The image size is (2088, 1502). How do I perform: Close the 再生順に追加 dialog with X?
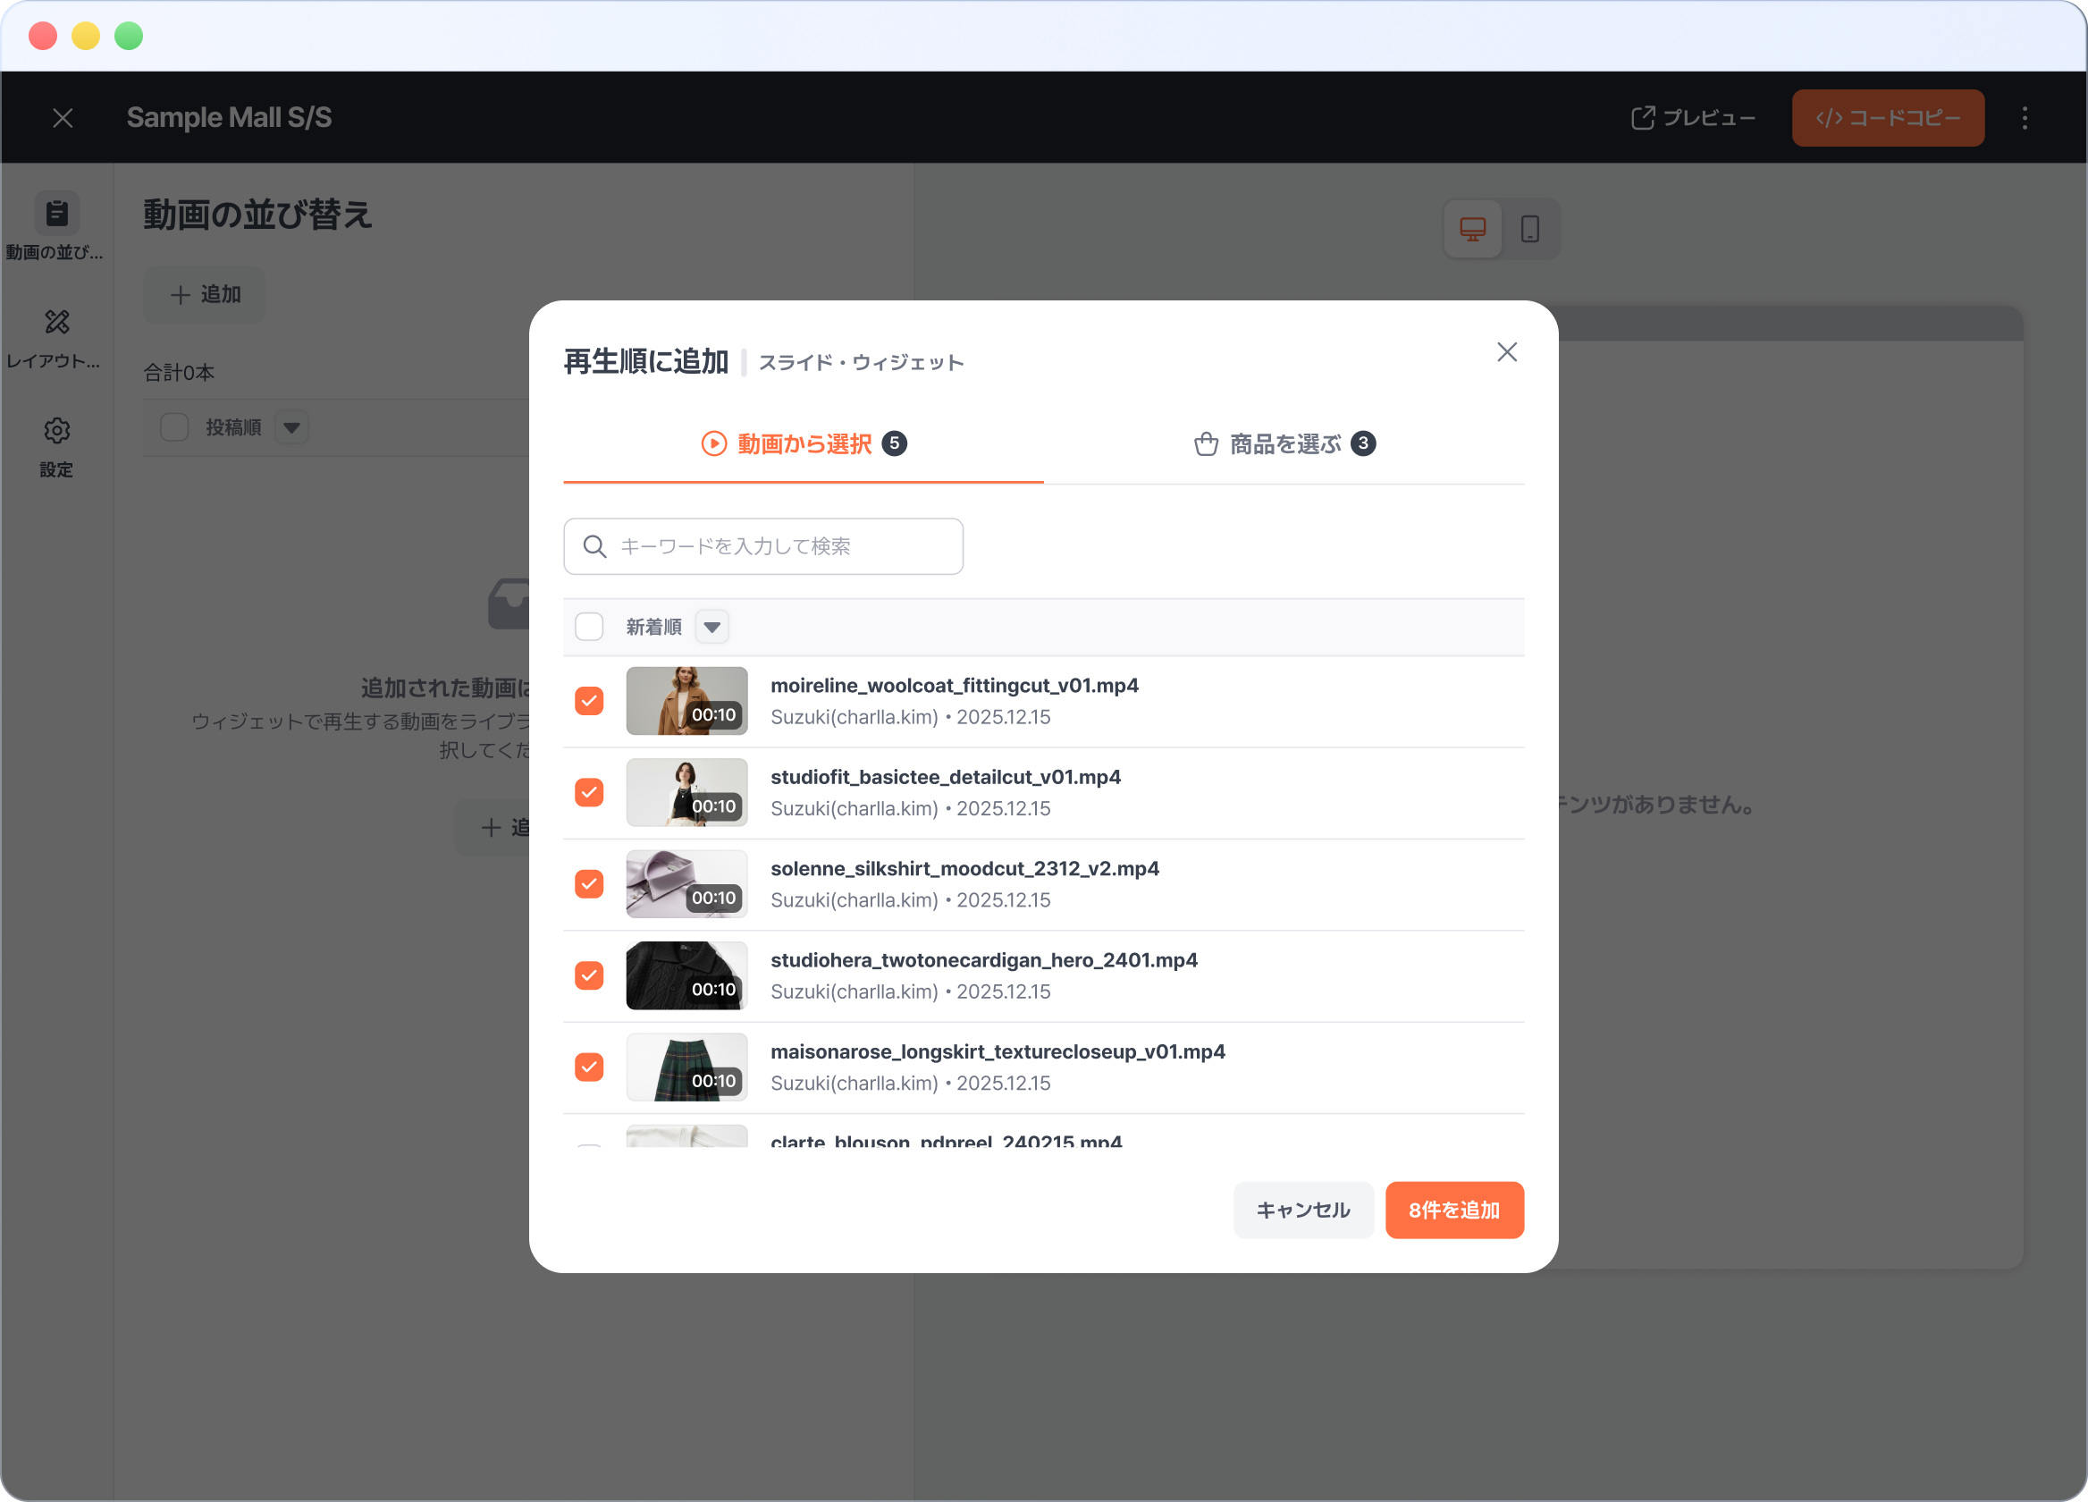[x=1507, y=351]
